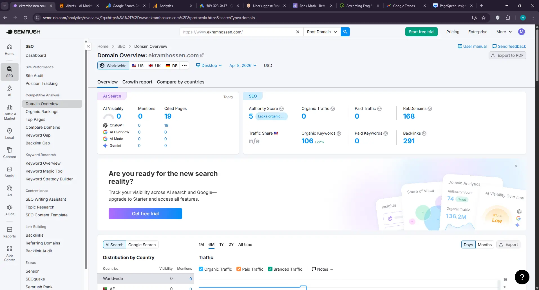Open Keyword Magic Tool in sidebar

point(44,171)
